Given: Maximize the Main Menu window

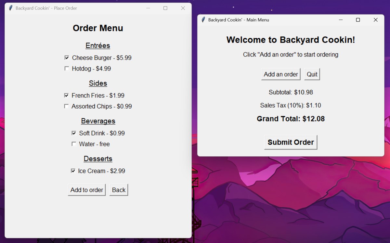Looking at the screenshot, I should coord(358,20).
